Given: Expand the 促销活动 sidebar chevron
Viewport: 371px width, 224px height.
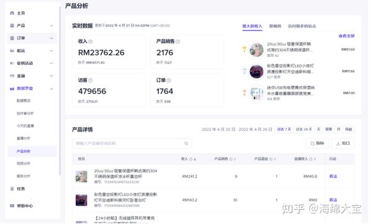Looking at the screenshot, I should (51, 64).
